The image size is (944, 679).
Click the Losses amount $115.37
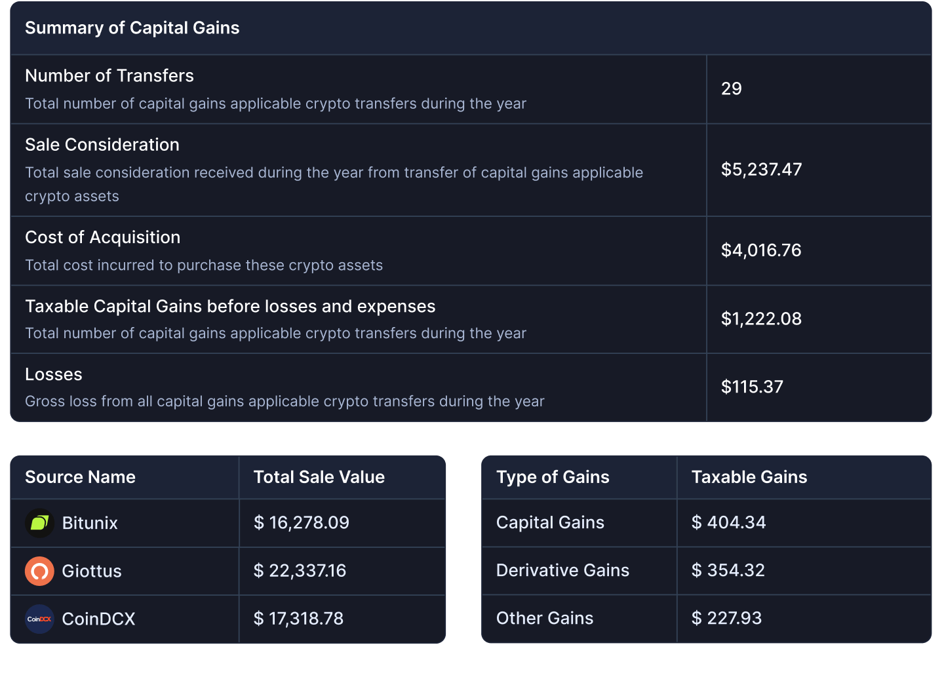tap(752, 387)
